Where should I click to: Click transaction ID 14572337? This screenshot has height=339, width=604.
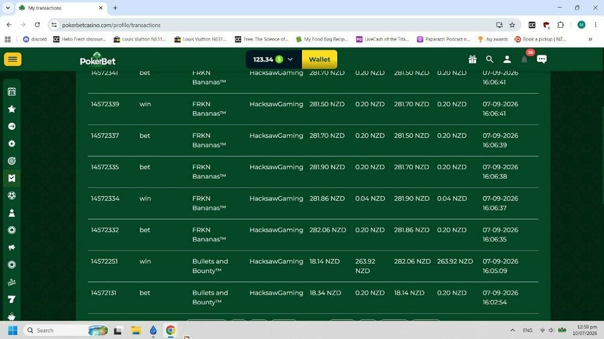click(x=104, y=135)
